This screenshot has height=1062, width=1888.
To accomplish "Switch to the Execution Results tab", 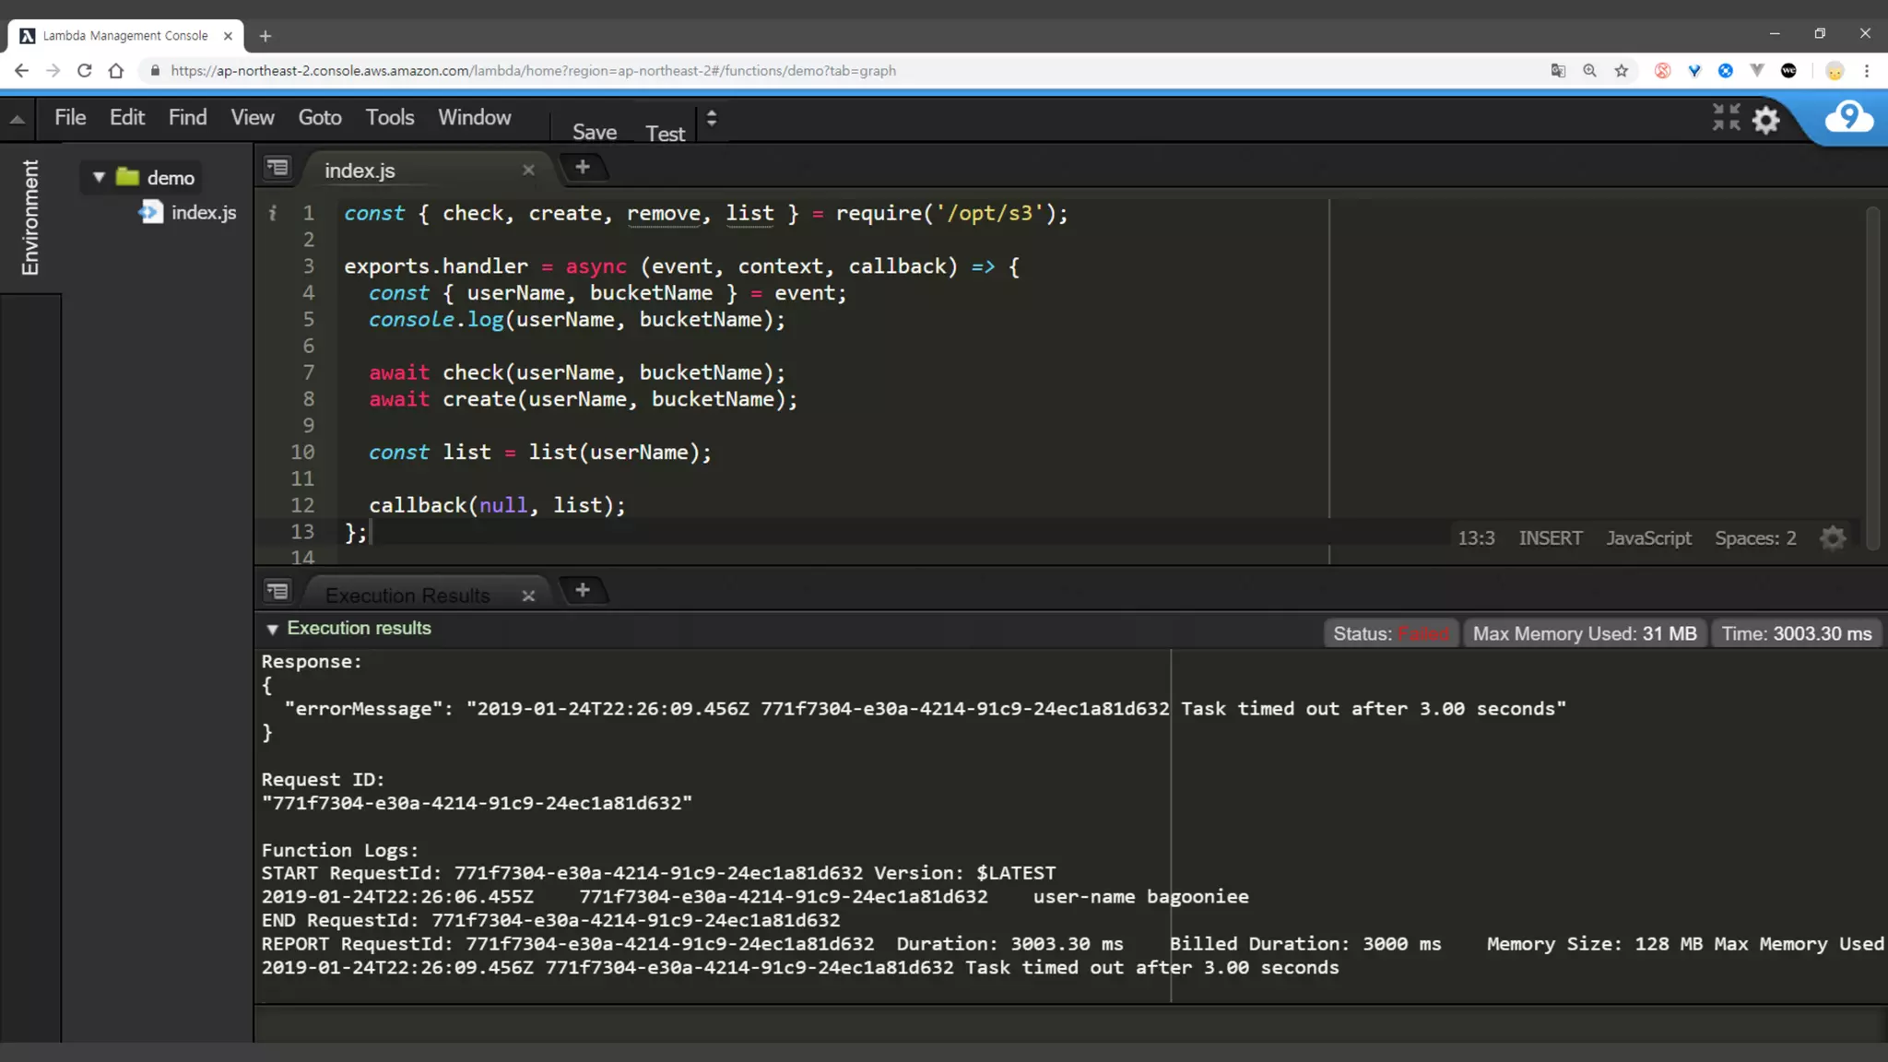I will (x=407, y=596).
